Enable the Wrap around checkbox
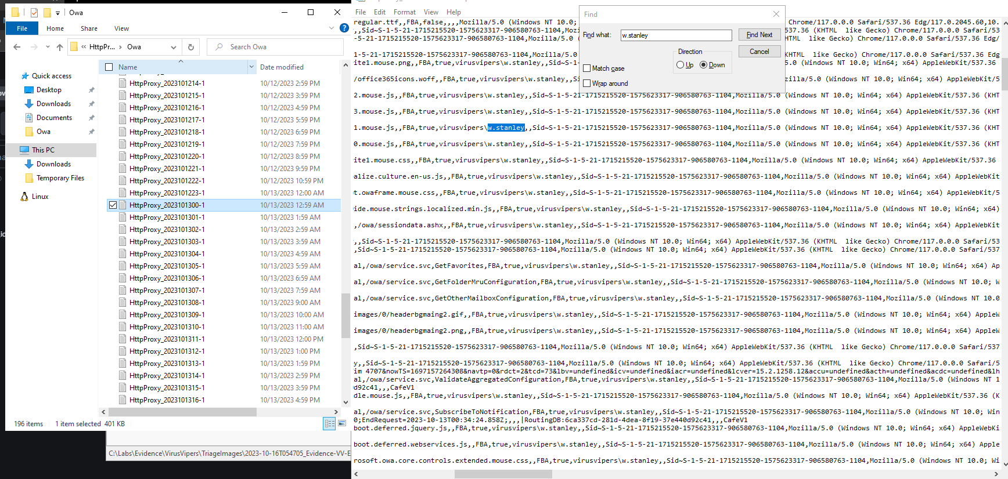The height and width of the screenshot is (479, 1008). coord(587,84)
